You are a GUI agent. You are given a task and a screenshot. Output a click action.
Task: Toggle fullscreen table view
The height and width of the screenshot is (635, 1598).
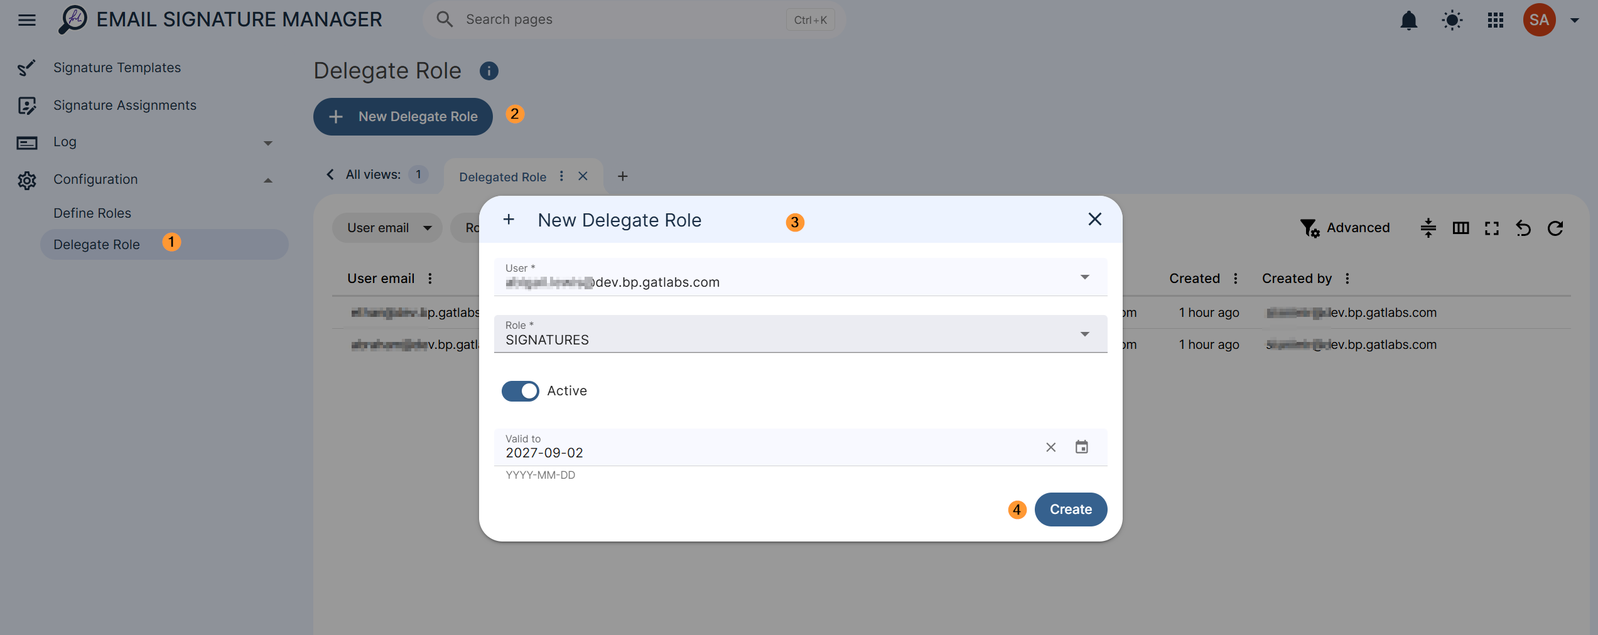coord(1492,228)
